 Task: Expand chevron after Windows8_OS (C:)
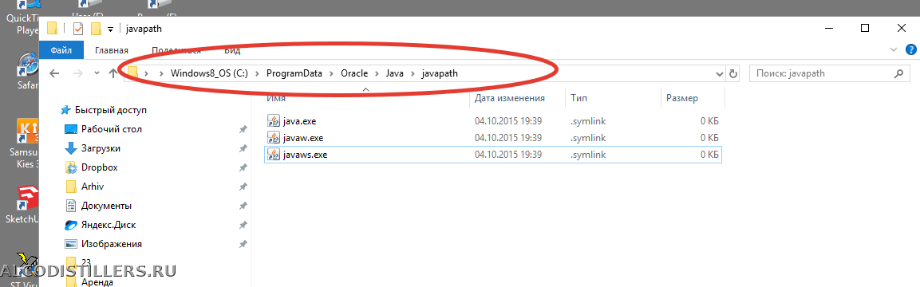pos(258,73)
